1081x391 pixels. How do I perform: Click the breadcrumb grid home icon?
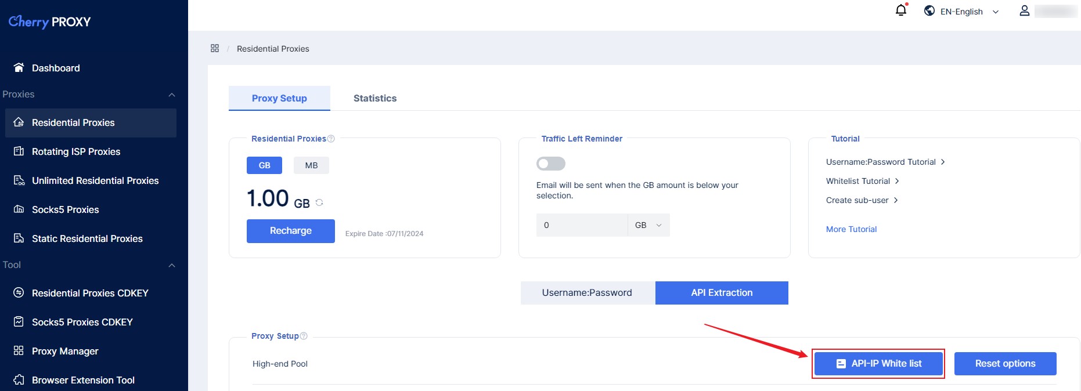(215, 48)
